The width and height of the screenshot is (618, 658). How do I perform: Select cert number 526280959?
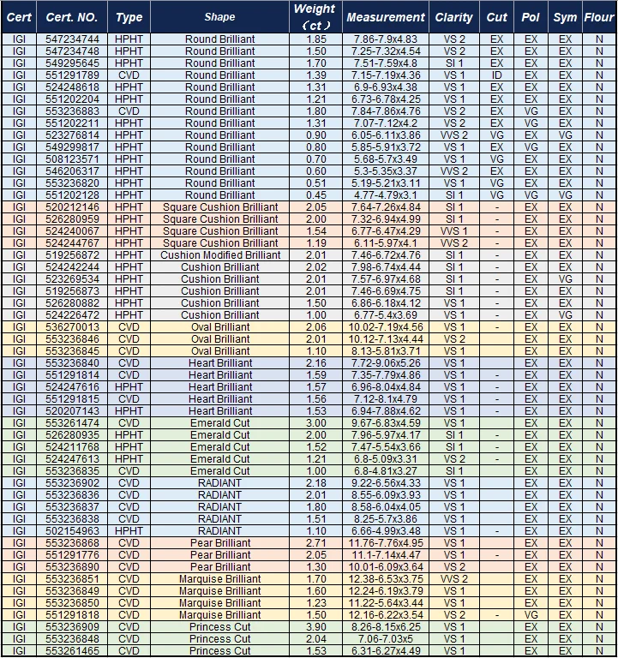pyautogui.click(x=72, y=219)
